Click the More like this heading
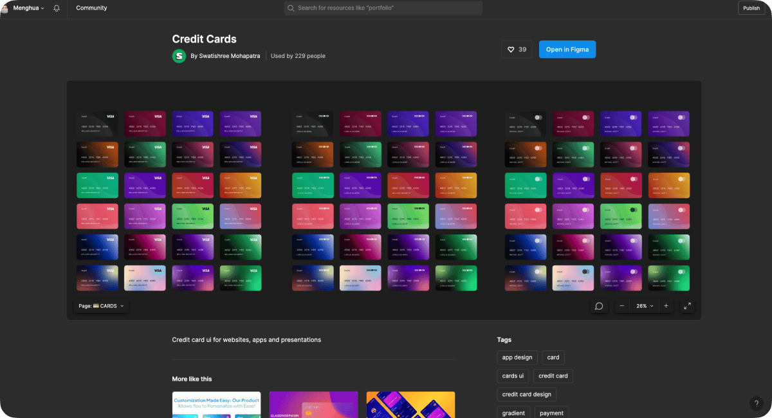This screenshot has height=418, width=772. [192, 379]
